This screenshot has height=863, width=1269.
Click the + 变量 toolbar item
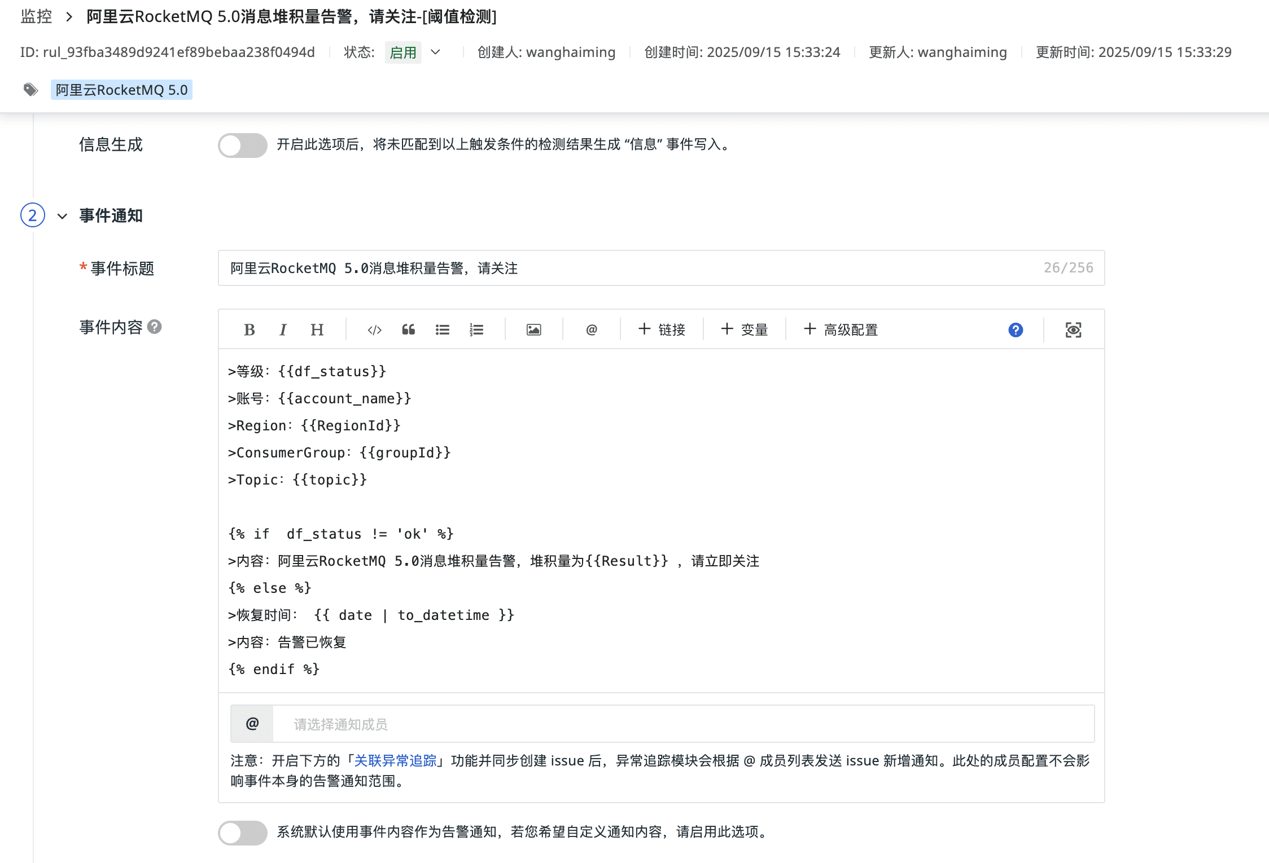[x=744, y=330]
